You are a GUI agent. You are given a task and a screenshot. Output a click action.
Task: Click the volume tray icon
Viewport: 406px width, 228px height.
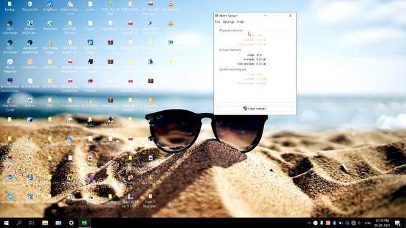[360, 223]
